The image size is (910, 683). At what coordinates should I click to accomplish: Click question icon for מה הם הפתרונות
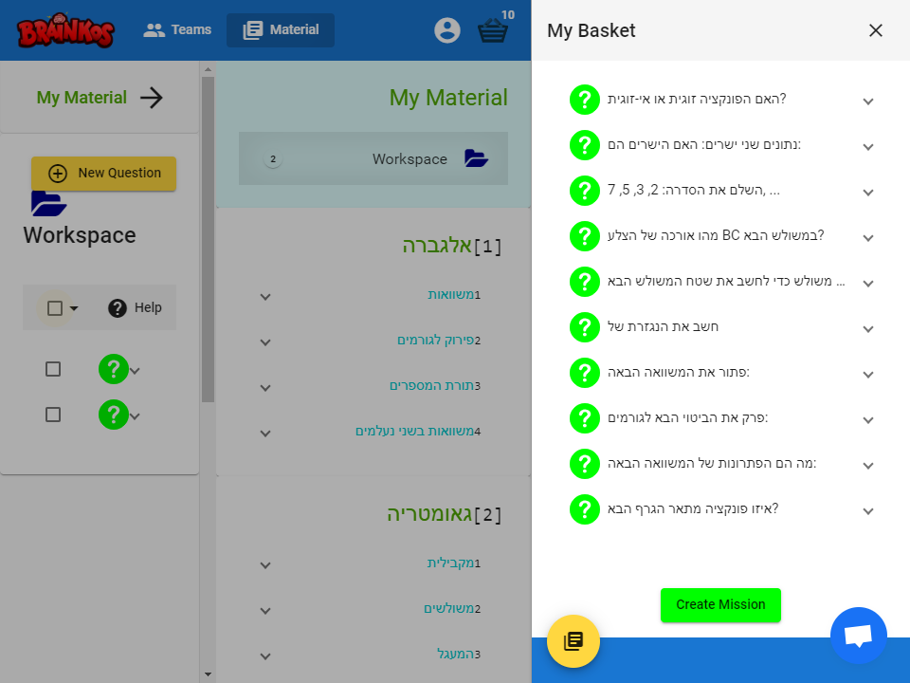point(585,464)
